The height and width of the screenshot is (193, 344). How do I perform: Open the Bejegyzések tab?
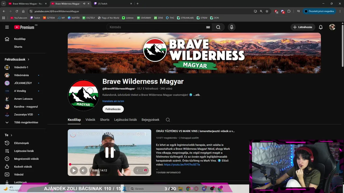click(x=150, y=120)
